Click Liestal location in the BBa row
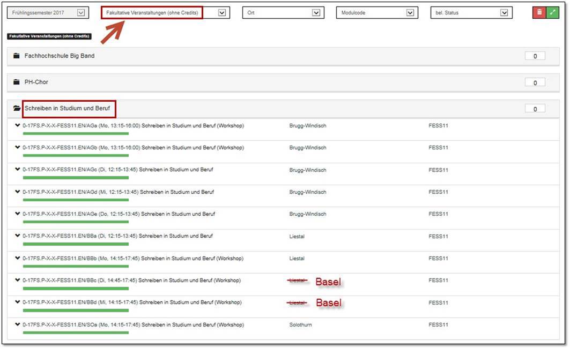The height and width of the screenshot is (349, 570). 297,237
